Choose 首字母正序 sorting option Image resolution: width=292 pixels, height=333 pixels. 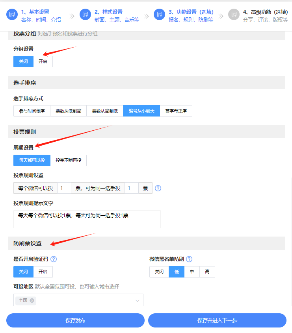(176, 111)
